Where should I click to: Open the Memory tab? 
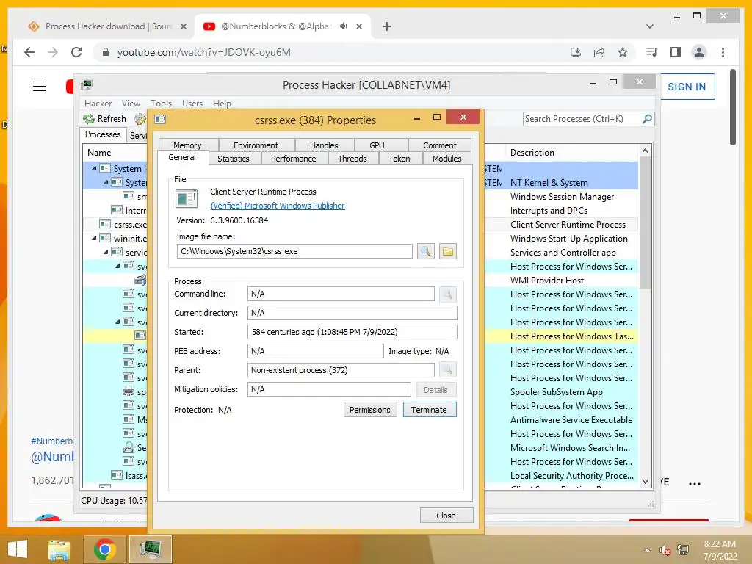(x=187, y=145)
